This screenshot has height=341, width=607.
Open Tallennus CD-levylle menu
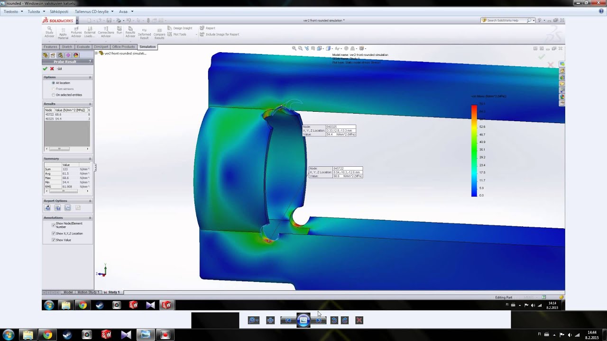point(94,11)
